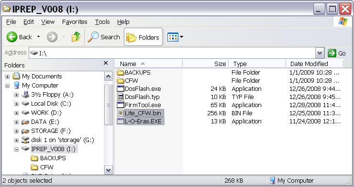Image resolution: width=354 pixels, height=187 pixels.
Task: Open the Tools menu
Action: (102, 22)
